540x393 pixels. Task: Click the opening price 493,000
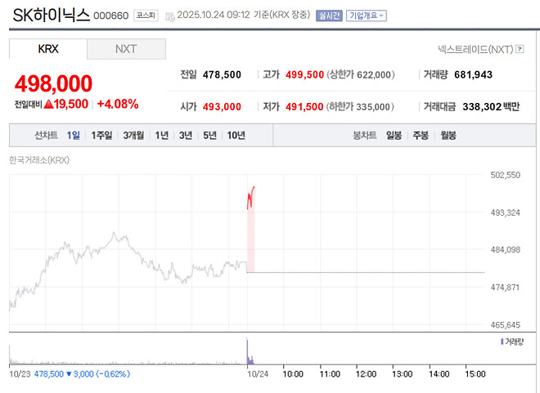(222, 107)
